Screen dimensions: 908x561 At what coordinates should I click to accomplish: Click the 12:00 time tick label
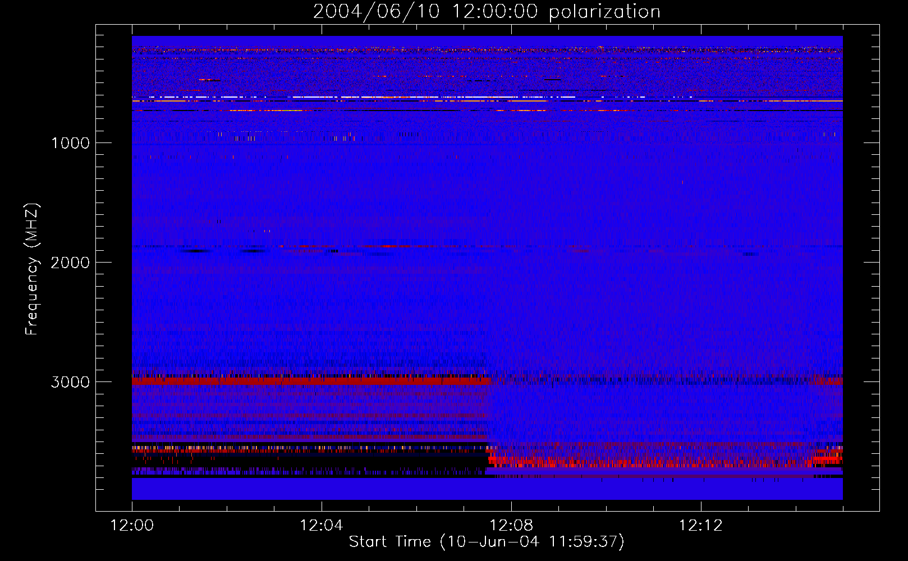pos(132,526)
